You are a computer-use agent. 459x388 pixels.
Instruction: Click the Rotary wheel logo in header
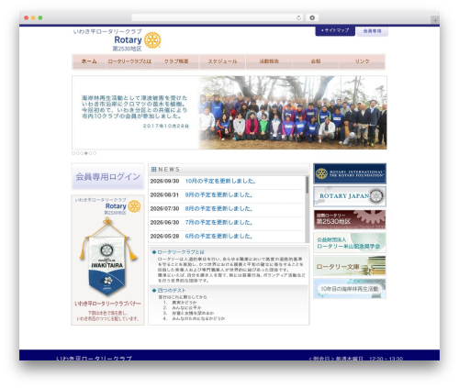point(152,40)
